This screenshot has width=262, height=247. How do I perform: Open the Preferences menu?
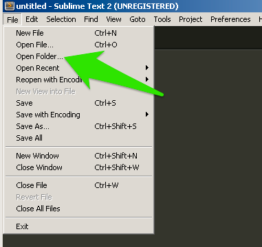[230, 19]
